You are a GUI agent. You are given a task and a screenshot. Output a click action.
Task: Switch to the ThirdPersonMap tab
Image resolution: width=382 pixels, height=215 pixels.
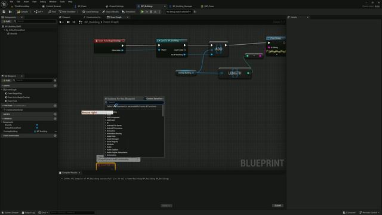click(21, 7)
